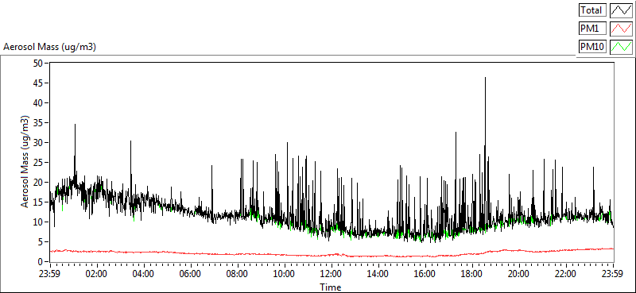Click the PM1 red line legend icon
The width and height of the screenshot is (636, 293).
coord(621,29)
